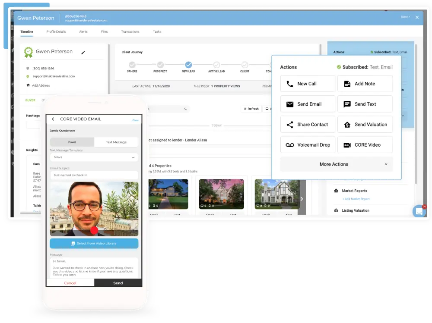This screenshot has width=432, height=323.
Task: Click the phone icon beside (800) 656-1646
Action: pos(28,68)
